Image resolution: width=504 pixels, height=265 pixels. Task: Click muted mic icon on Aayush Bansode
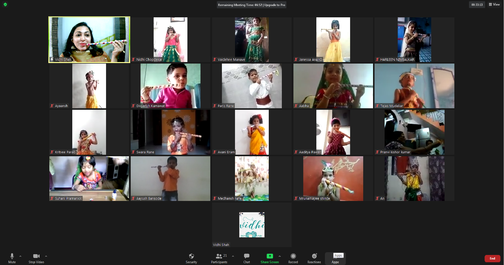[133, 198]
